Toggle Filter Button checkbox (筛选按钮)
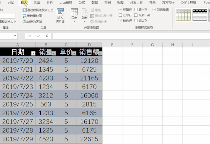The width and height of the screenshot is (210, 144). [x=154, y=9]
